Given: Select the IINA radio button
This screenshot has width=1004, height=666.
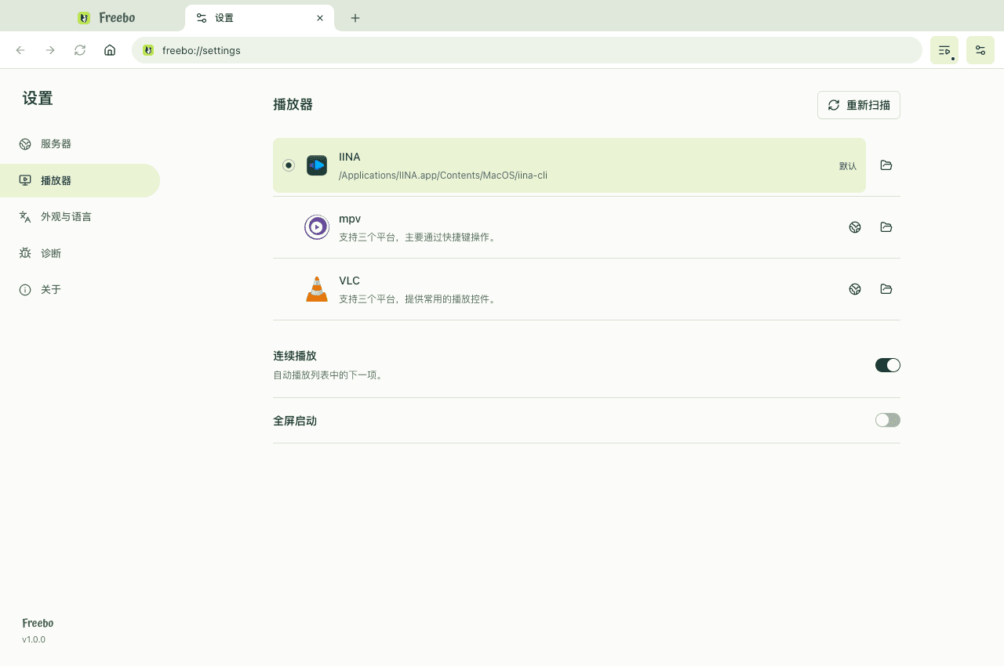Looking at the screenshot, I should 289,165.
